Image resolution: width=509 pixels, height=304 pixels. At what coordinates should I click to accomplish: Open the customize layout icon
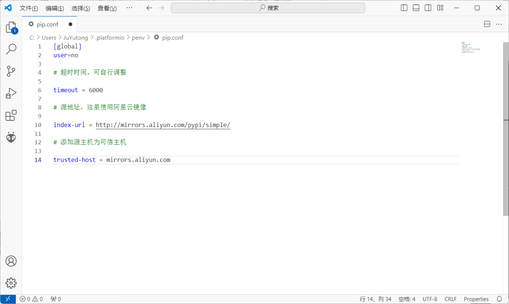tap(440, 8)
